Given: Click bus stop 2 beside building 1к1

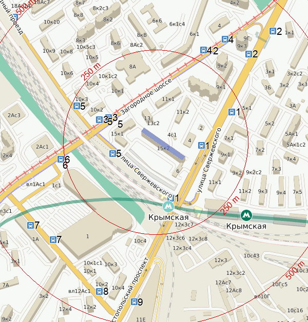Looking at the screenshot, I should click(x=273, y=31).
